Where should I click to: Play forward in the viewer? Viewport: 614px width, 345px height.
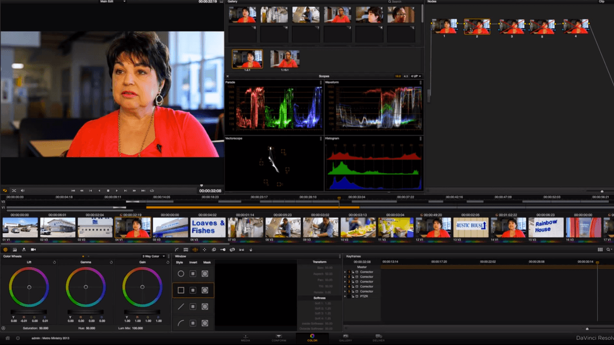pos(116,191)
